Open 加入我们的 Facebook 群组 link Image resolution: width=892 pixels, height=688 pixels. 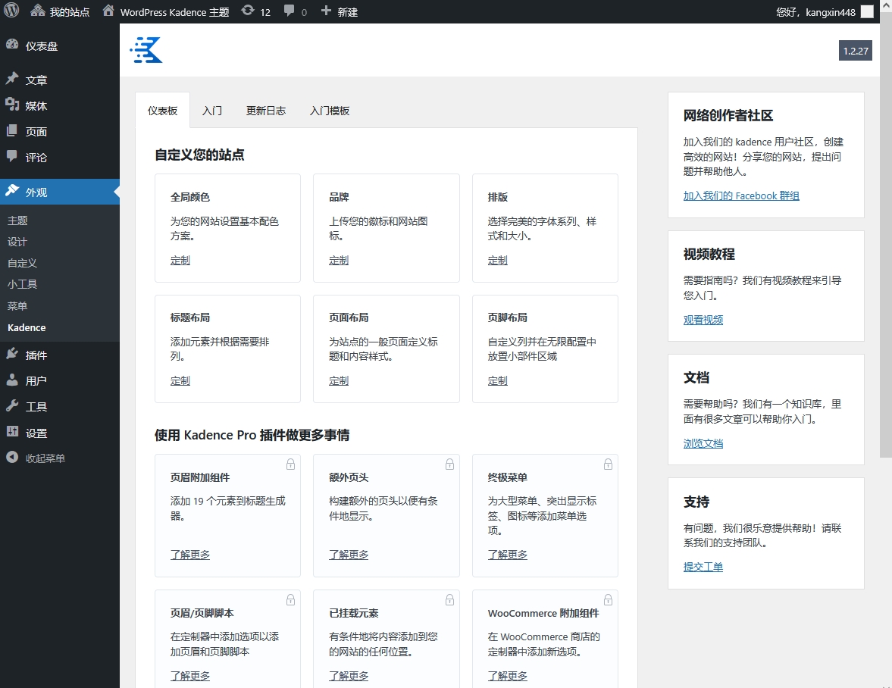pos(741,195)
